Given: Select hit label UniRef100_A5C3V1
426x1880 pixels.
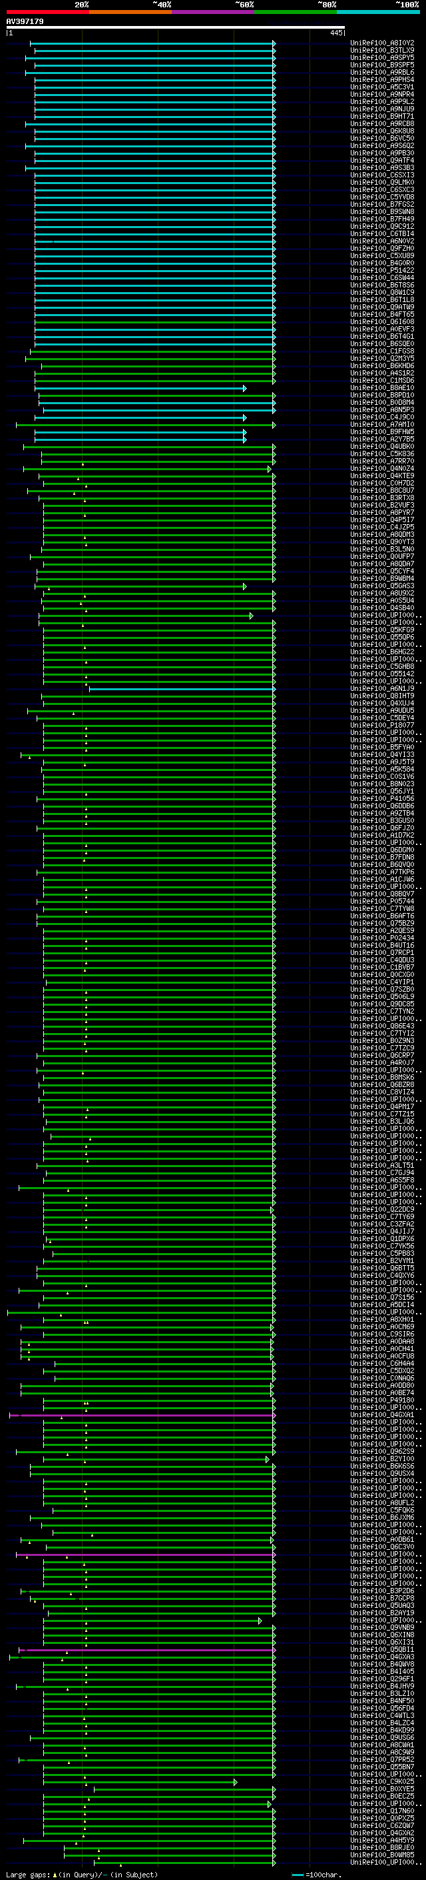Looking at the screenshot, I should click(x=381, y=87).
